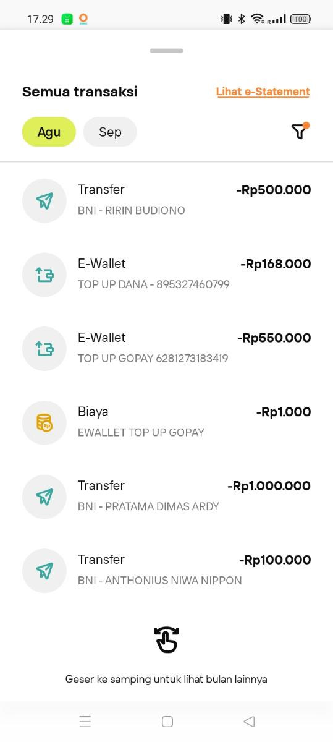Viewport: 333px width, 742px height.
Task: Tap the swipe hand gesture icon
Action: (167, 639)
